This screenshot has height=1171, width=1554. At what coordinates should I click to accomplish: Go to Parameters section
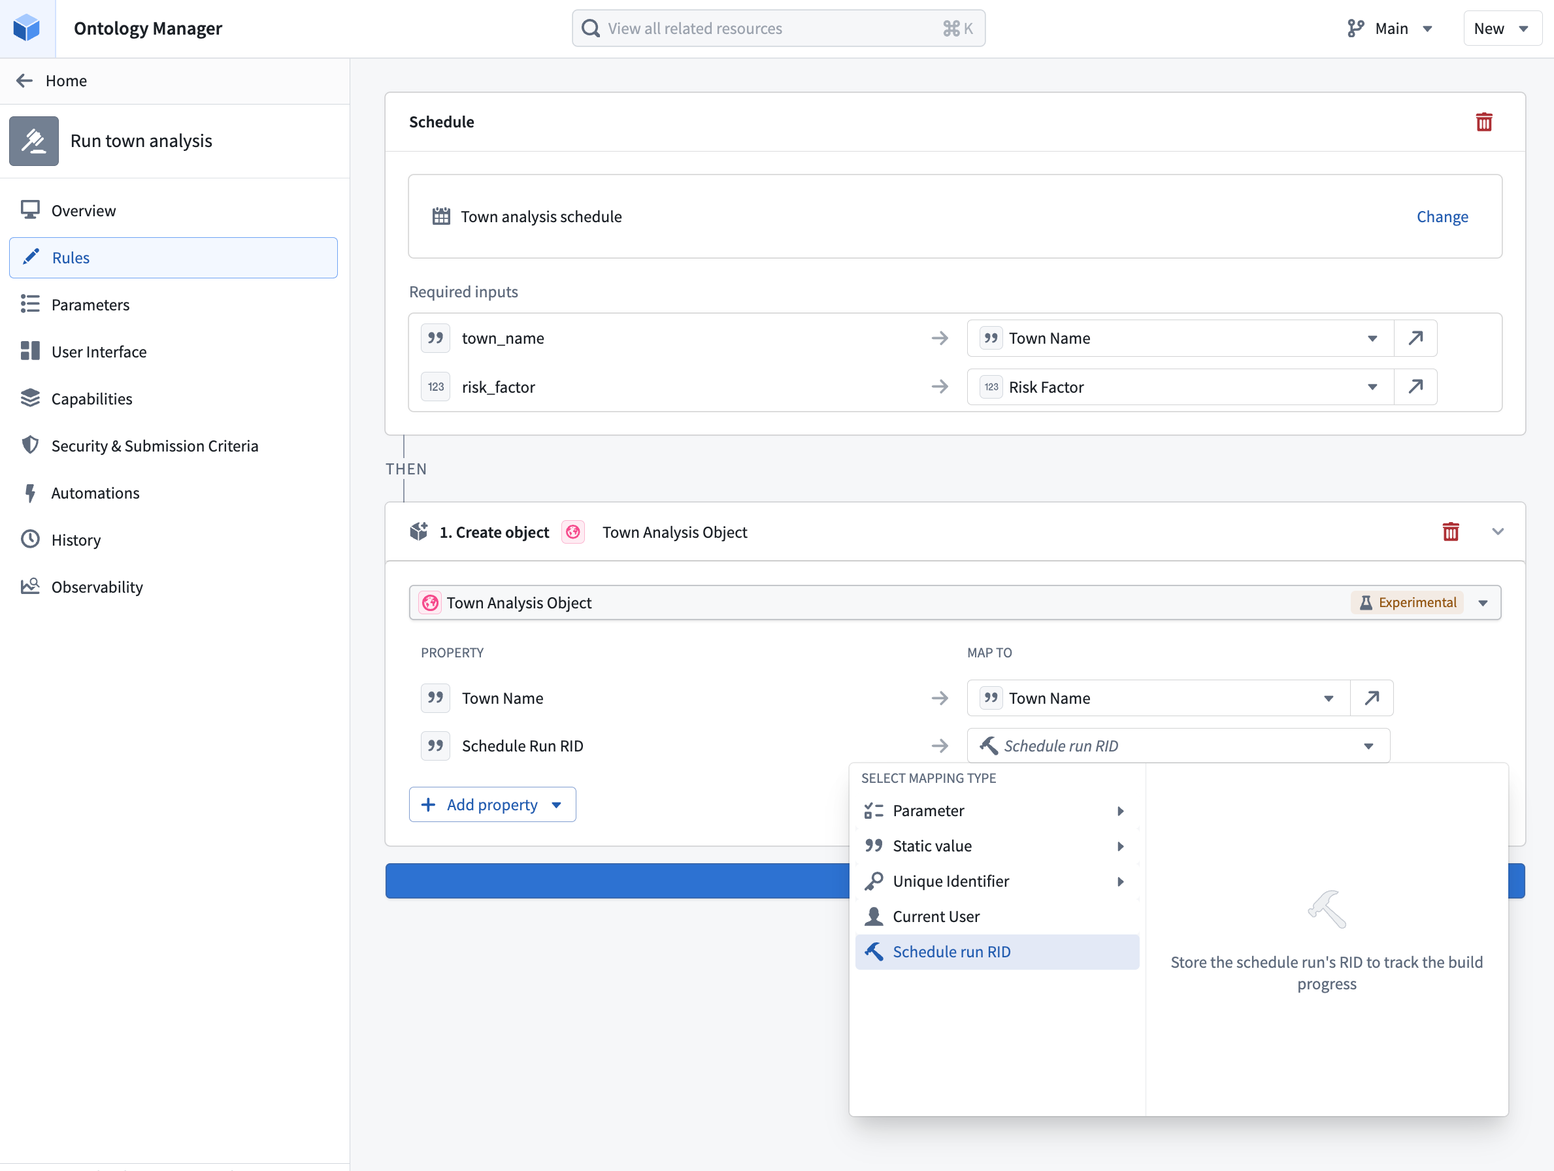174,305
